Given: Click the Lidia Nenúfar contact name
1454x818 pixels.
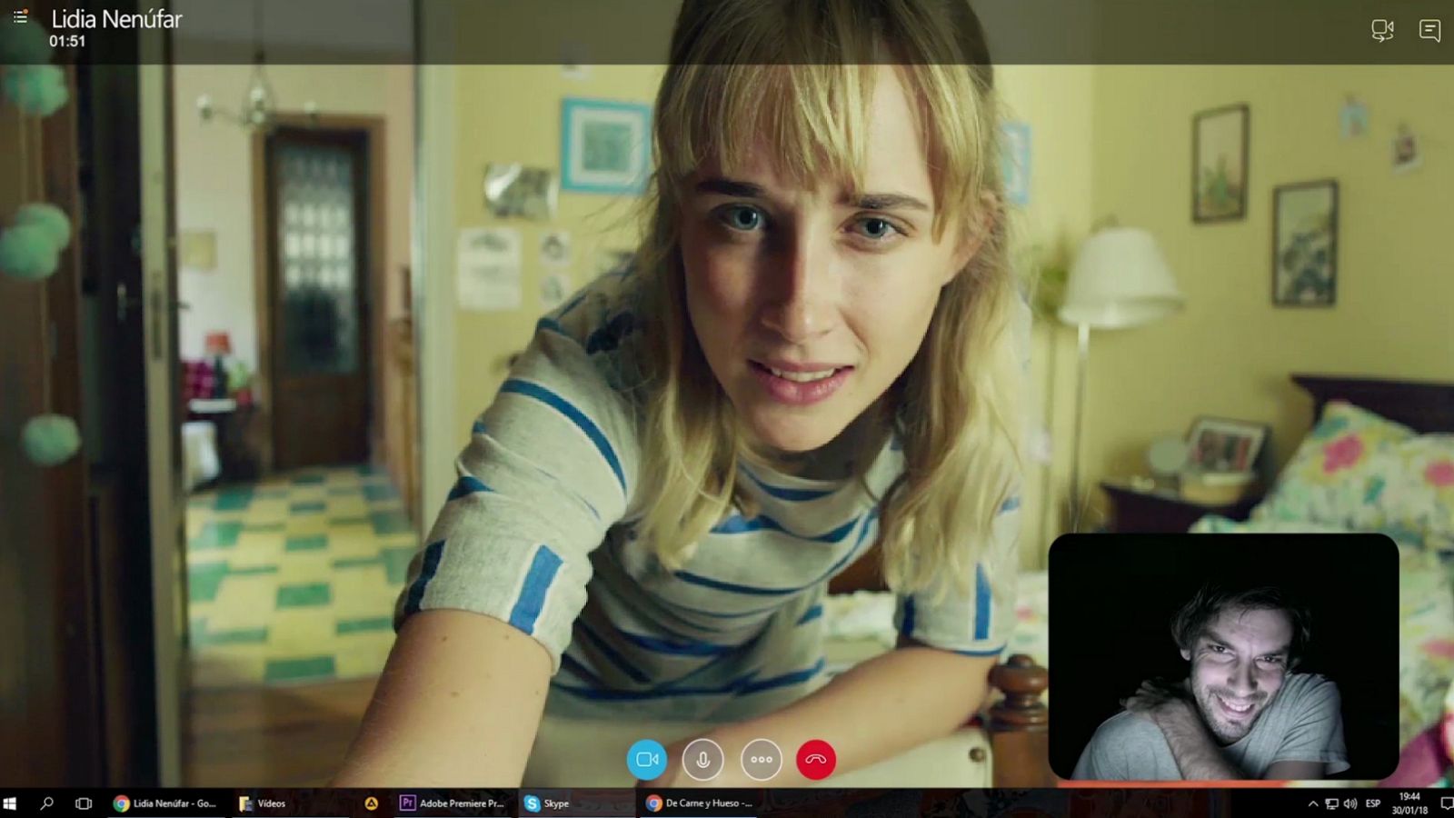Looking at the screenshot, I should [116, 19].
